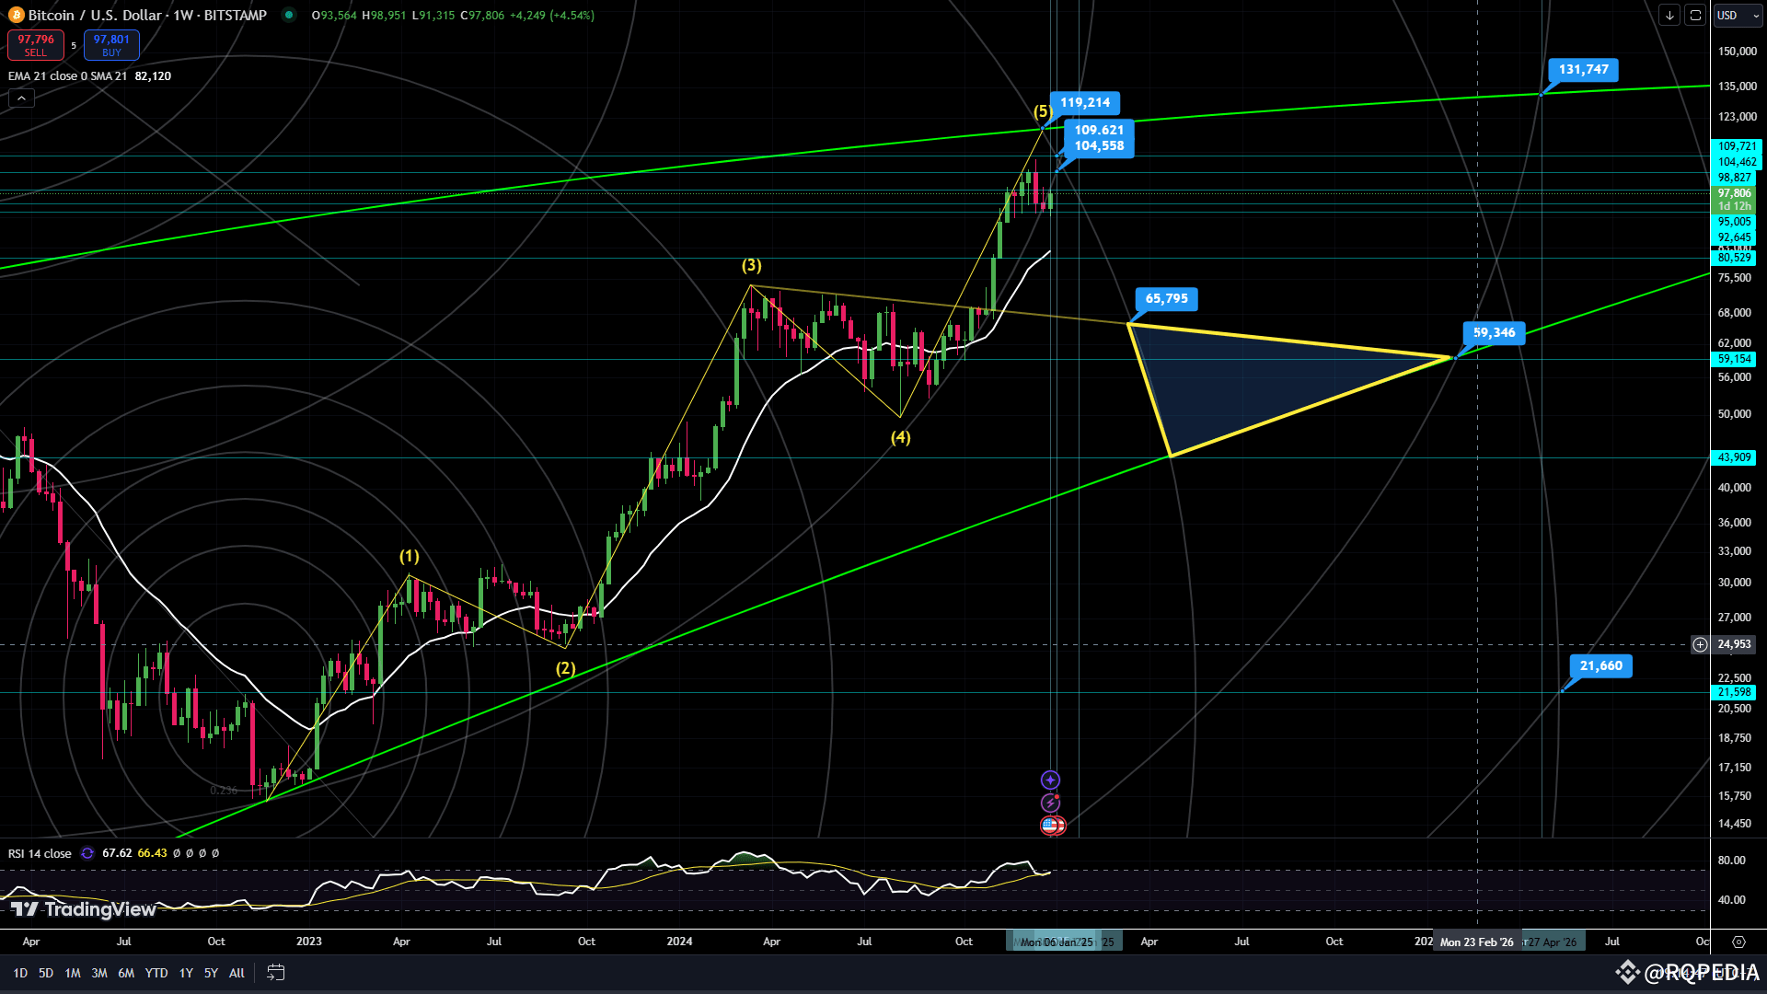Select the 109.621 104,558 price label
Viewport: 1767px width, 994px height.
1099,138
